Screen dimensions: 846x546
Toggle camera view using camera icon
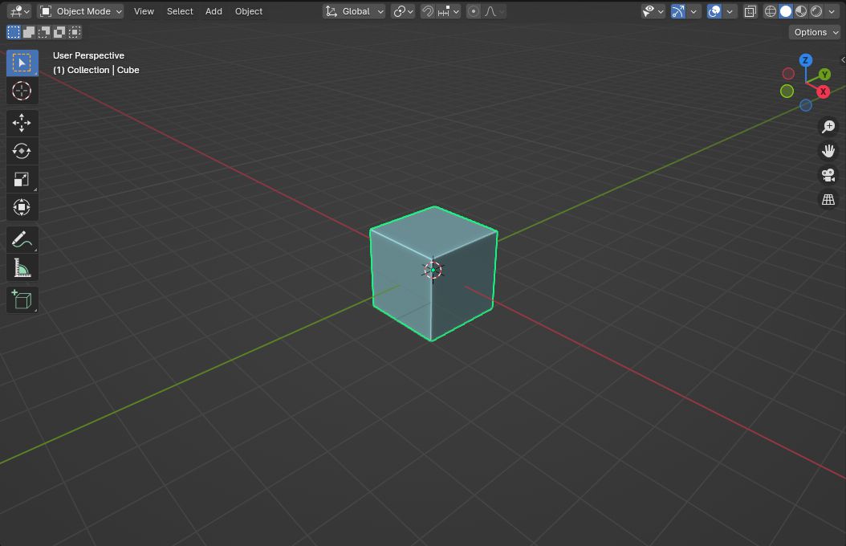tap(828, 175)
